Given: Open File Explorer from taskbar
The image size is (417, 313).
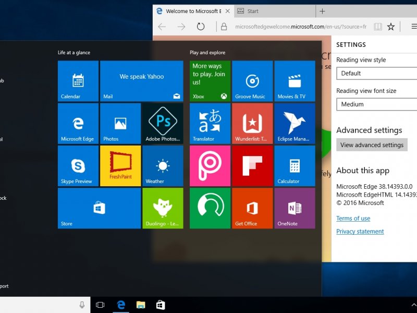Looking at the screenshot, I should 141,305.
